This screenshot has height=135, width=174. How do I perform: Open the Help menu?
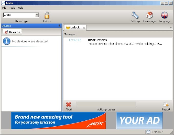pos(20,8)
